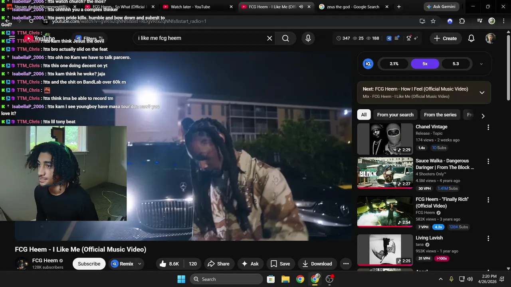Click the Chrome profile avatar in toolbar
The height and width of the screenshot is (287, 511).
tap(492, 21)
